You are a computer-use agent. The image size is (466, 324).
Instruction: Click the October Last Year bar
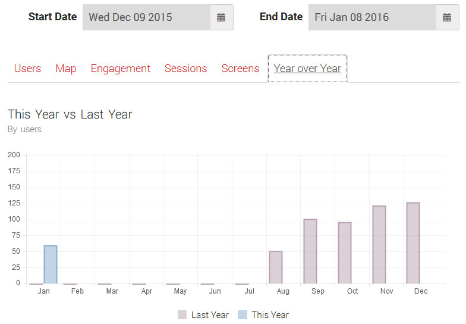click(x=345, y=253)
